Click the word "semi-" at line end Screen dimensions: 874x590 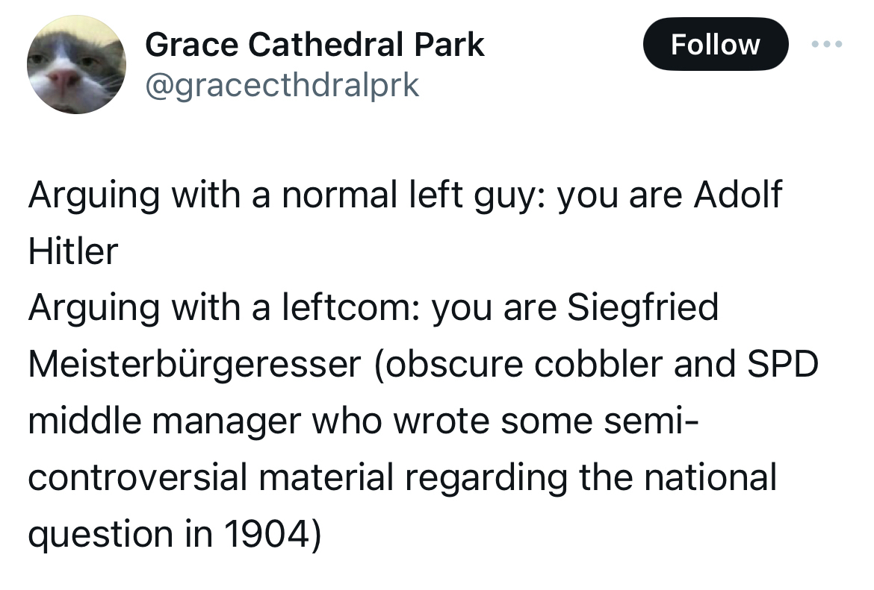click(x=653, y=421)
